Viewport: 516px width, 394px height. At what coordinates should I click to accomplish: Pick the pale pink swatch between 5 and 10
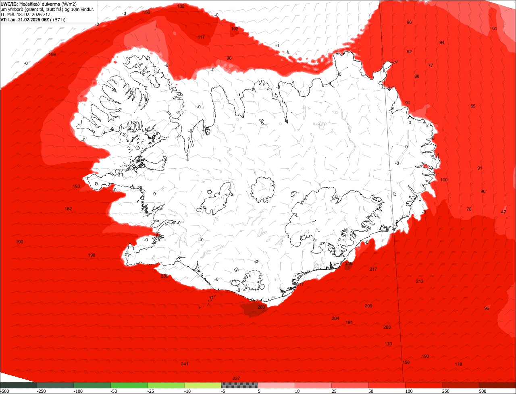(x=277, y=385)
